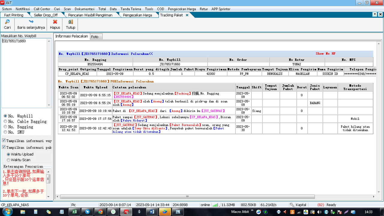The height and width of the screenshot is (216, 384).
Task: Open the Call Center menu
Action: click(x=42, y=9)
